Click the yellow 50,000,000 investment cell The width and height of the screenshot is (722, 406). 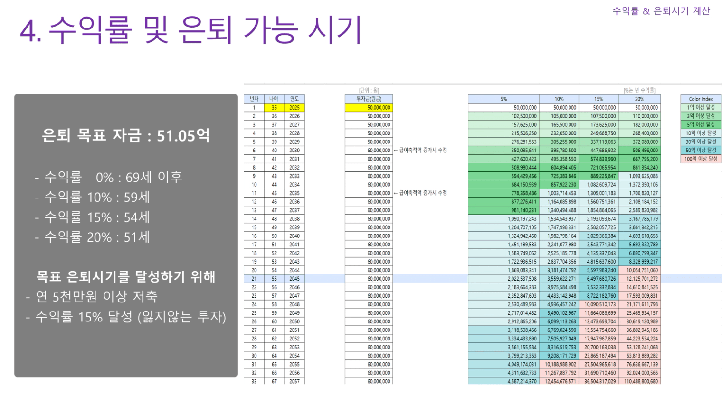pos(369,108)
